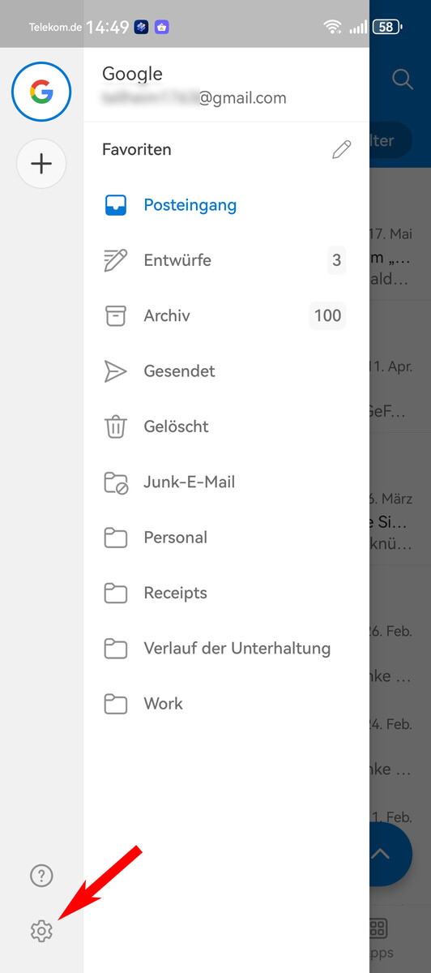Screen dimensions: 431x973
Task: Edit favorites with the pencil icon
Action: click(x=342, y=150)
